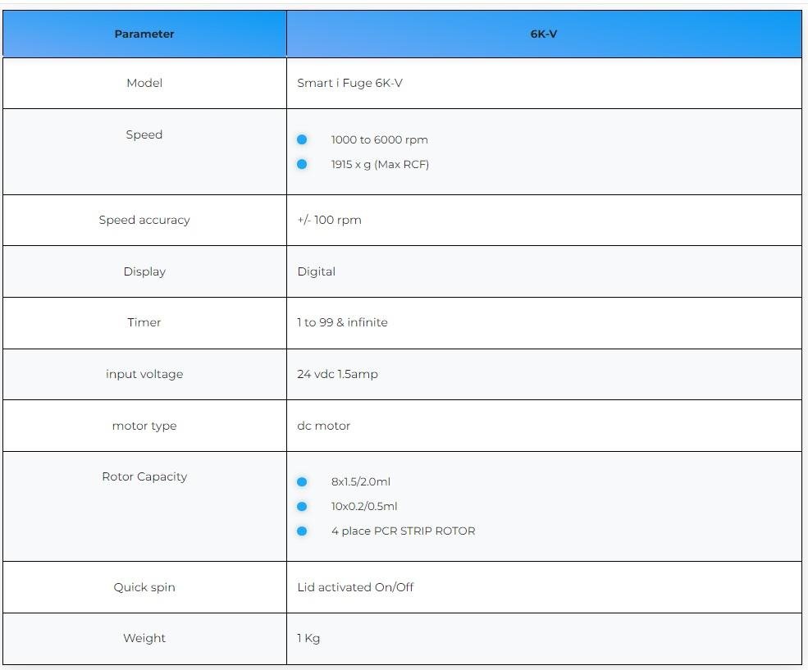Select the 1915 x g (Max RCF) text
Image resolution: width=808 pixels, height=670 pixels.
[x=380, y=164]
